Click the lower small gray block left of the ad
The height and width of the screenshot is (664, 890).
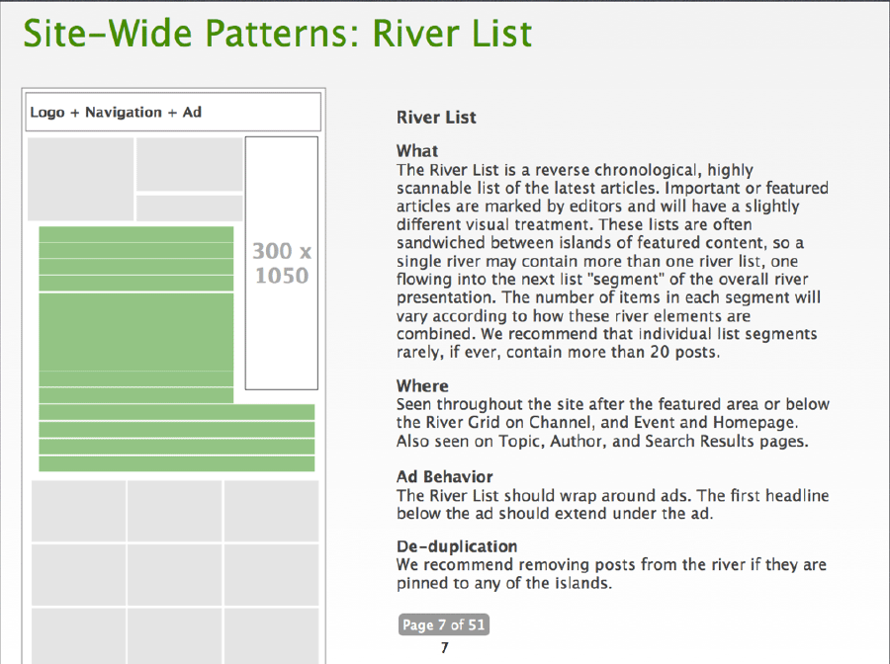click(189, 208)
